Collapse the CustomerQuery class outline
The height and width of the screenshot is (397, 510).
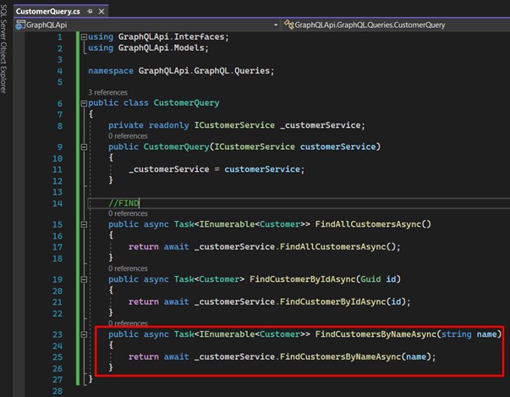[x=83, y=103]
